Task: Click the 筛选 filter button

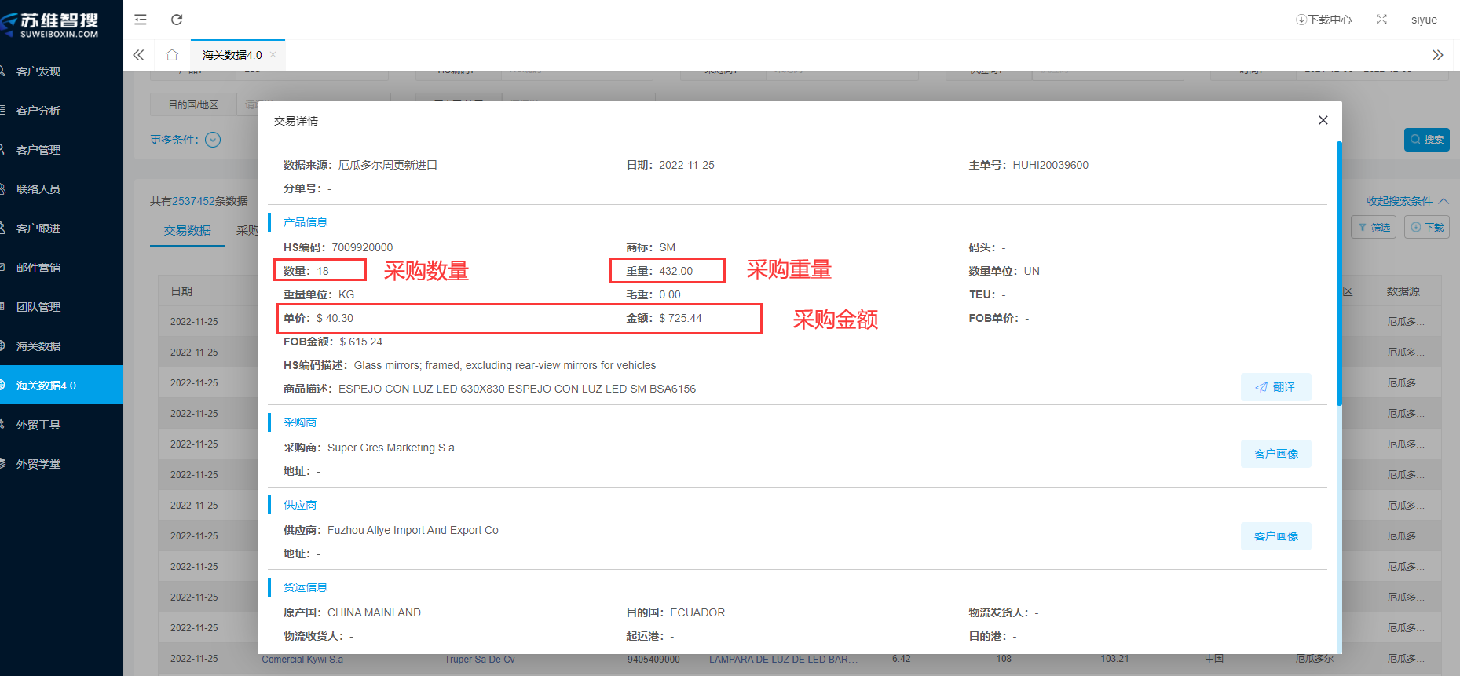Action: (1374, 228)
